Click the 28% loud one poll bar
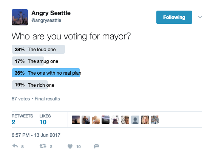Image resolution: width=213 pixels, height=158 pixels. pyautogui.click(x=38, y=49)
